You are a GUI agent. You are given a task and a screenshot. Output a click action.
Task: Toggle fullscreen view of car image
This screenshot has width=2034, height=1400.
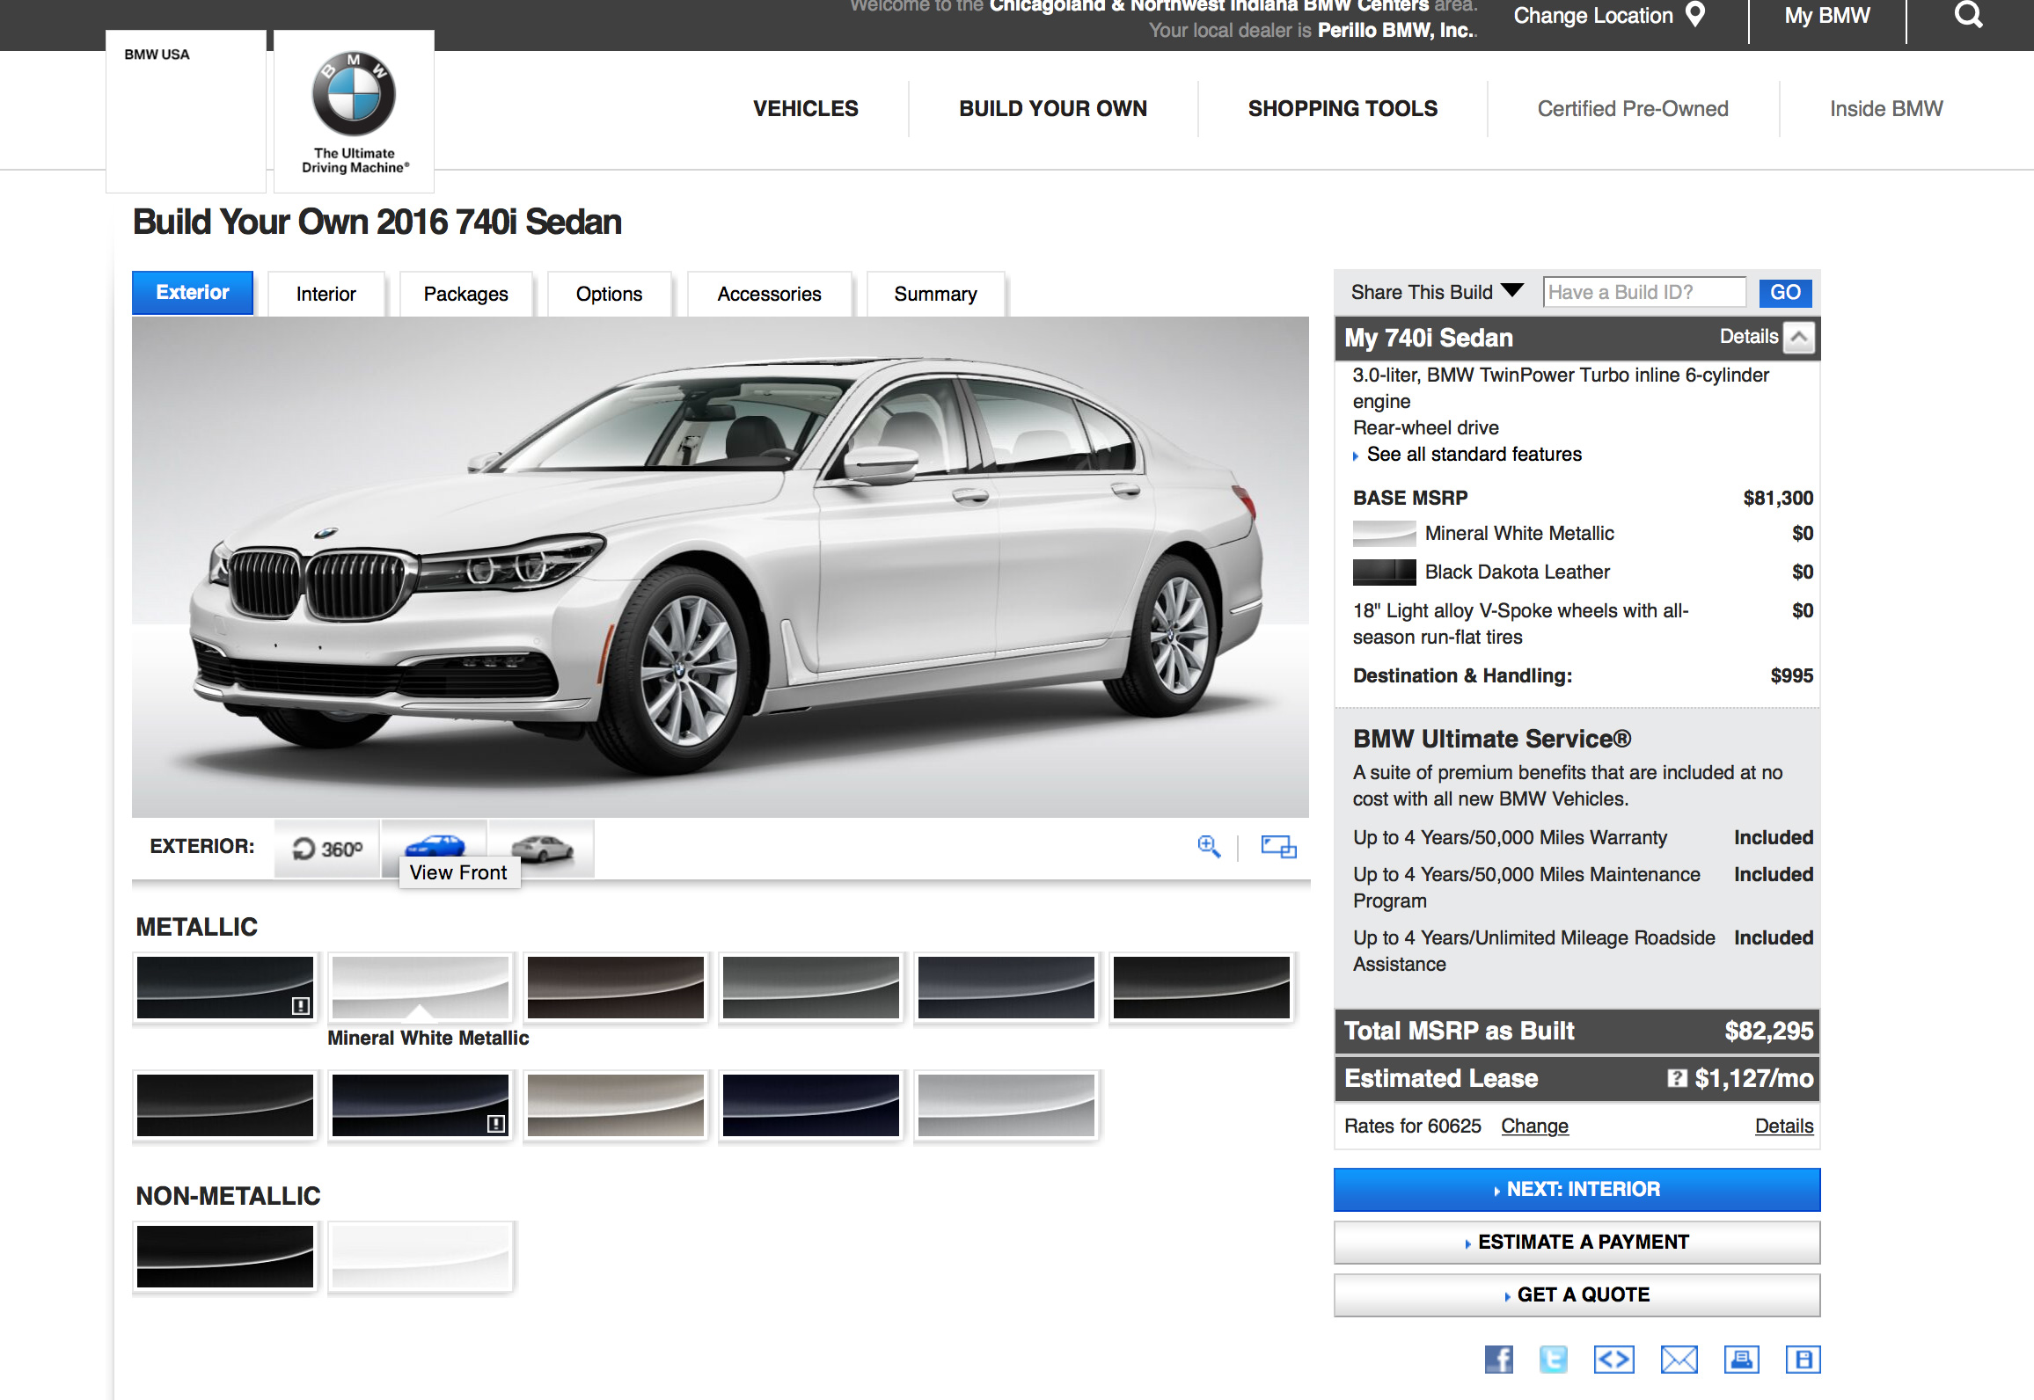(1278, 847)
